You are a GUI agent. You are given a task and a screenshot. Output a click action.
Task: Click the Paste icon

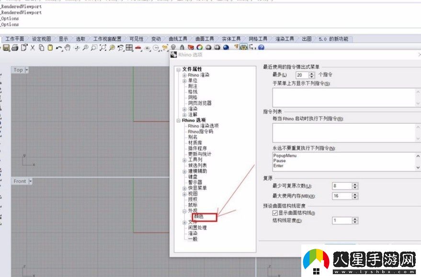coord(51,48)
